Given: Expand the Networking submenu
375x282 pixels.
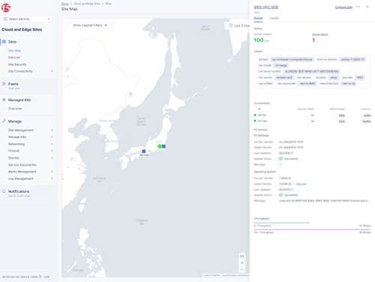Looking at the screenshot, I should click(52, 144).
